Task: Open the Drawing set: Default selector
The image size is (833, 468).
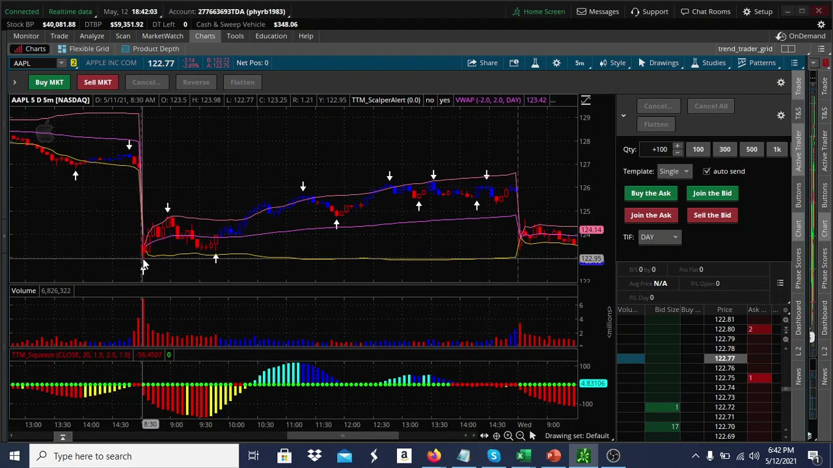Action: (577, 436)
